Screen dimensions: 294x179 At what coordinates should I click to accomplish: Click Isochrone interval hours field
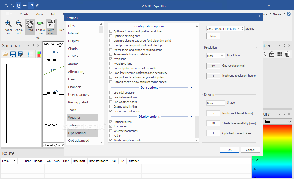(213, 113)
